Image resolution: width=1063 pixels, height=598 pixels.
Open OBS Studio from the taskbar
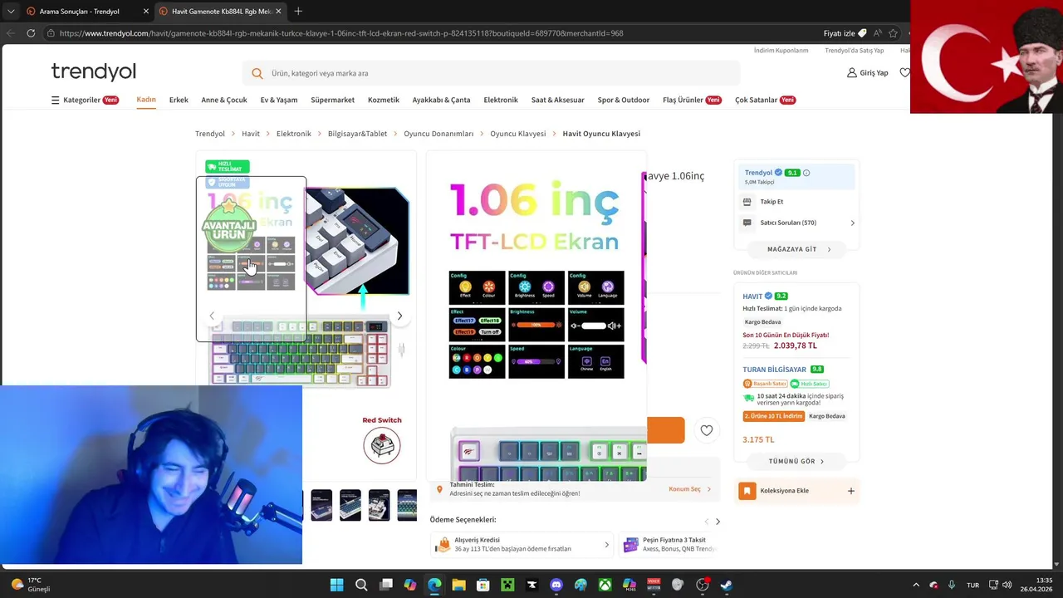pyautogui.click(x=703, y=585)
